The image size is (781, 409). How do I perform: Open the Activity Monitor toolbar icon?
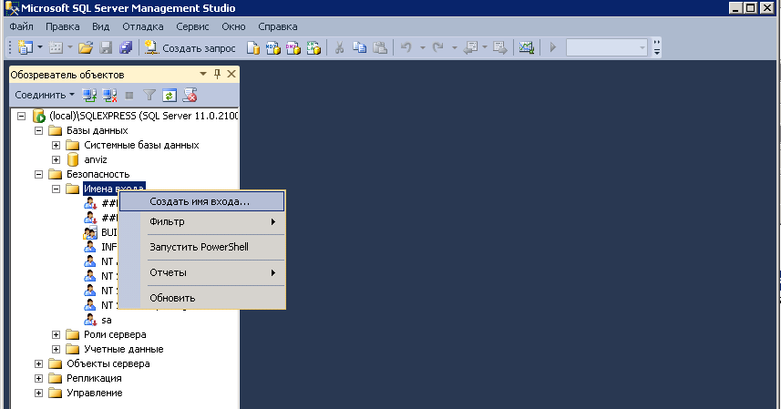(527, 47)
